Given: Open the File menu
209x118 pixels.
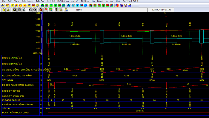Looking at the screenshot, I should click(4, 1).
